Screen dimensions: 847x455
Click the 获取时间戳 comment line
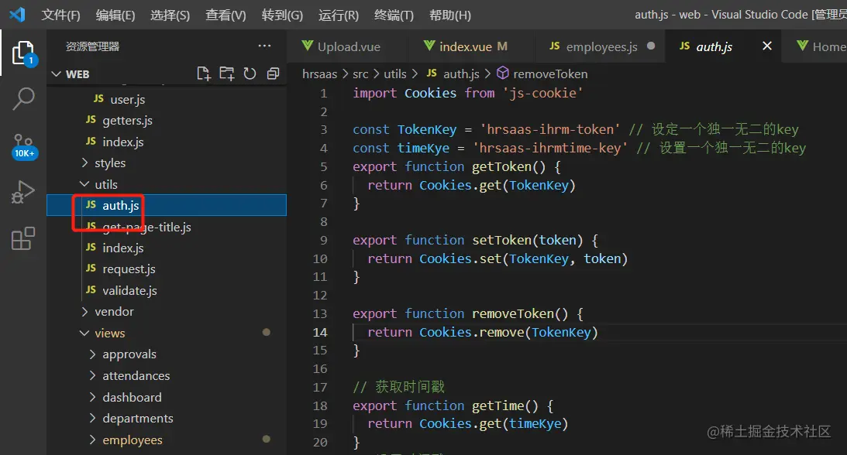tap(398, 387)
